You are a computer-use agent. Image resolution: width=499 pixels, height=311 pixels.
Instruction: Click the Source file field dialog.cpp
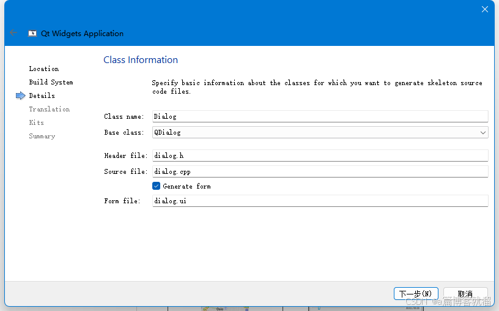coord(320,171)
